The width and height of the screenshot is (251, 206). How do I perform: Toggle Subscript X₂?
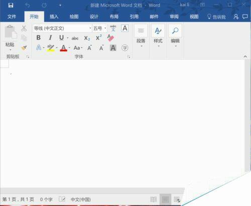[87, 38]
